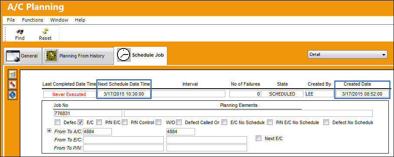This screenshot has height=157, width=394.
Task: Open the Functions menu
Action: [x=33, y=20]
